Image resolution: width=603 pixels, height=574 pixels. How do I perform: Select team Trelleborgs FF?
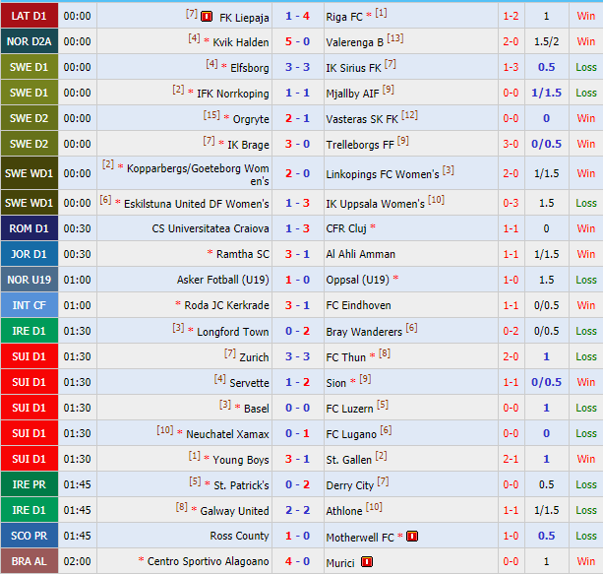[360, 145]
